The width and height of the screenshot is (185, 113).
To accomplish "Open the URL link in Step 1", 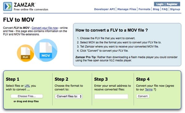I will (x=27, y=86).
